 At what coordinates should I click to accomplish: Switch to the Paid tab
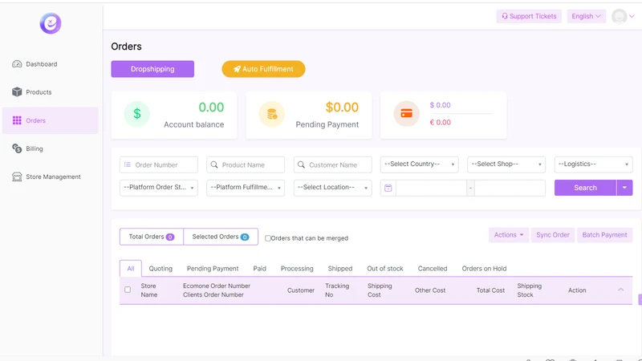tap(259, 269)
